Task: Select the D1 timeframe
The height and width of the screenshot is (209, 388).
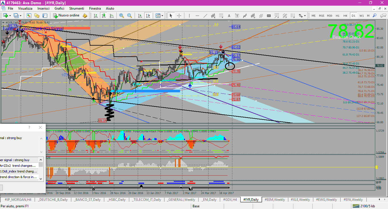Action: point(353,16)
